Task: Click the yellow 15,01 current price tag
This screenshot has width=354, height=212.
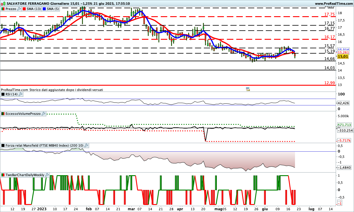Action: [x=343, y=56]
